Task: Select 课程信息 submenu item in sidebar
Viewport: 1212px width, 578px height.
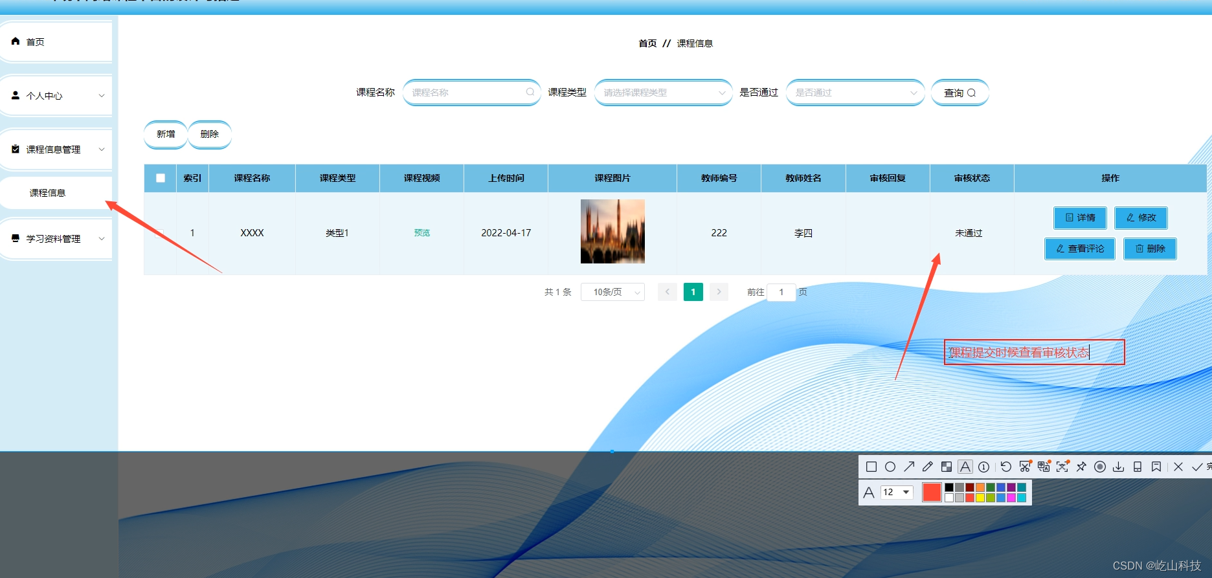Action: [x=57, y=193]
